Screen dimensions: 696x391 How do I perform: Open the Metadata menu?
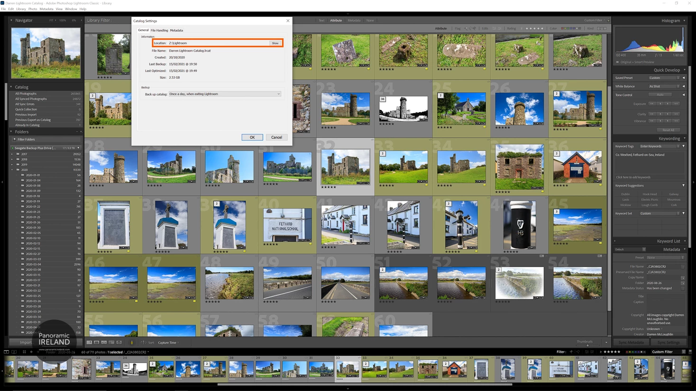(x=46, y=9)
